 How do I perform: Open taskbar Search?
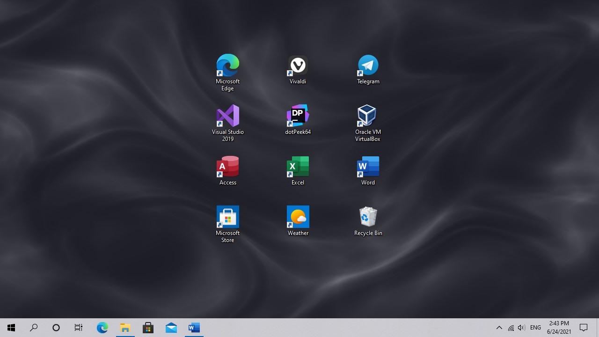pyautogui.click(x=34, y=328)
